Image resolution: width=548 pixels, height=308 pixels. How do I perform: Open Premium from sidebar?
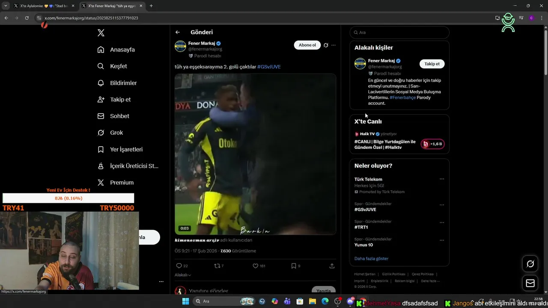pos(116,182)
